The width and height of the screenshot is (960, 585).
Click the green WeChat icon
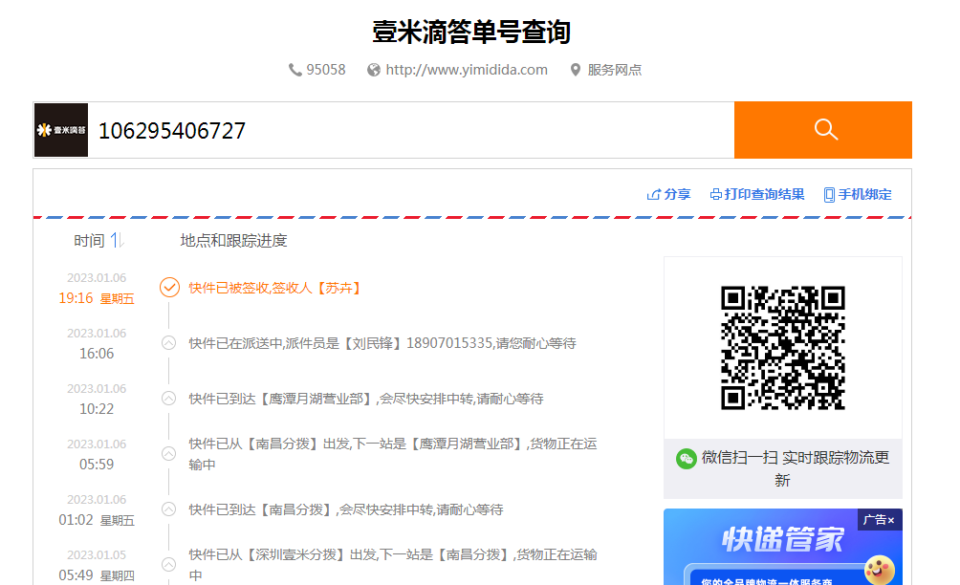[x=687, y=458]
